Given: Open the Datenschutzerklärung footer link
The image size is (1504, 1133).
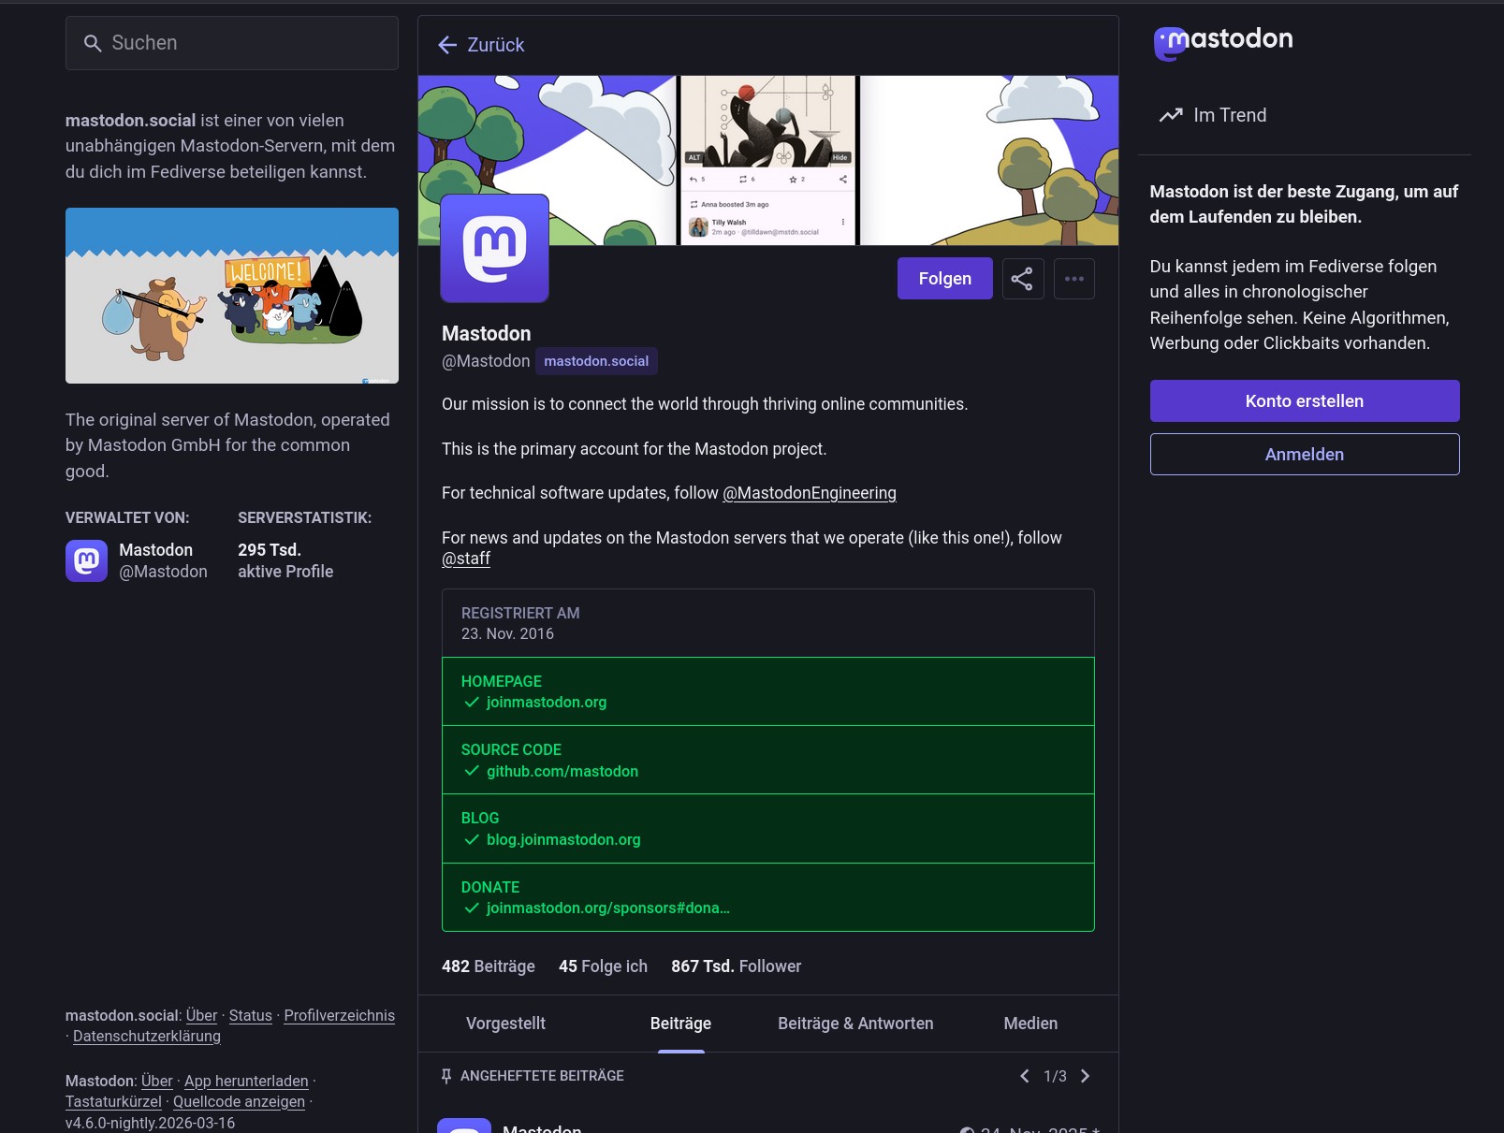Looking at the screenshot, I should point(147,1037).
